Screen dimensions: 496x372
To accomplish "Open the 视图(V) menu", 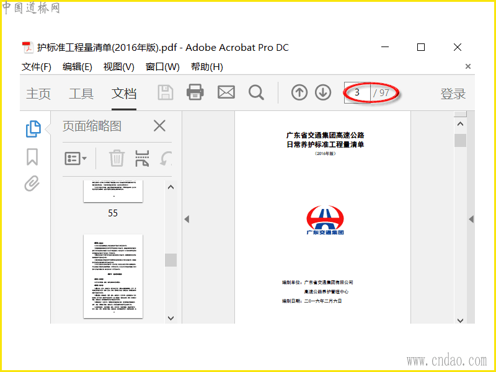I will [x=118, y=67].
